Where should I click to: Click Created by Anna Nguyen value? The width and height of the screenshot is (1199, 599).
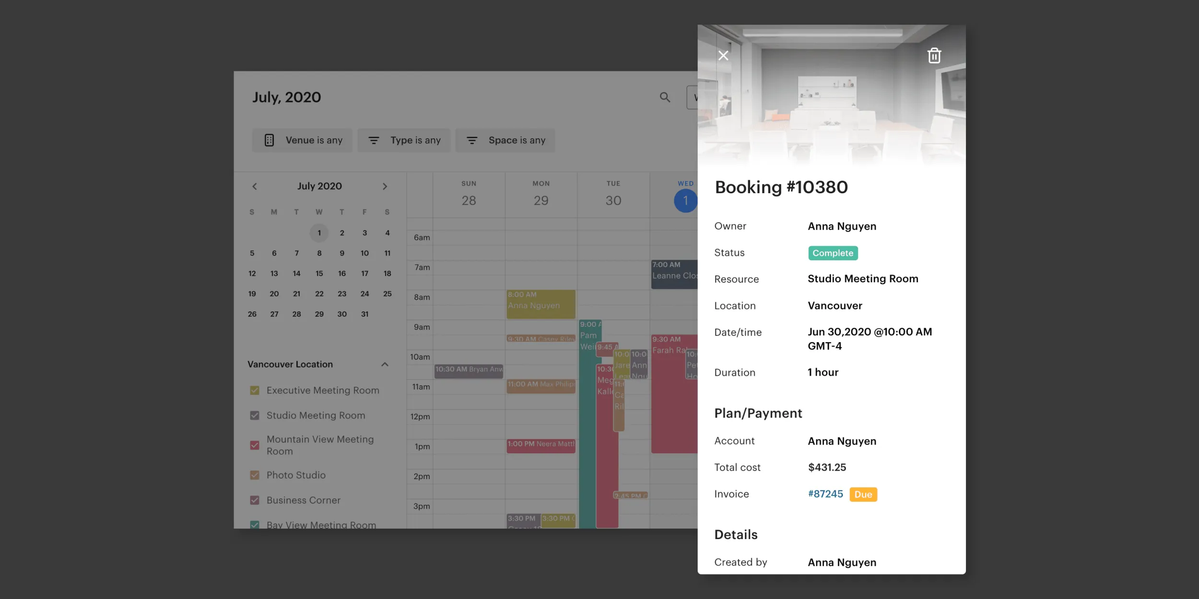coord(842,563)
